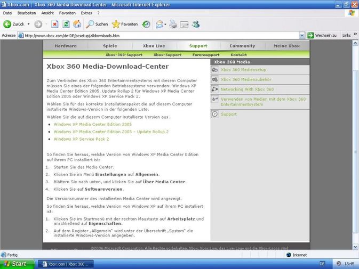Open the Ansicht menu
The width and height of the screenshot is (359, 269).
click(x=47, y=13)
